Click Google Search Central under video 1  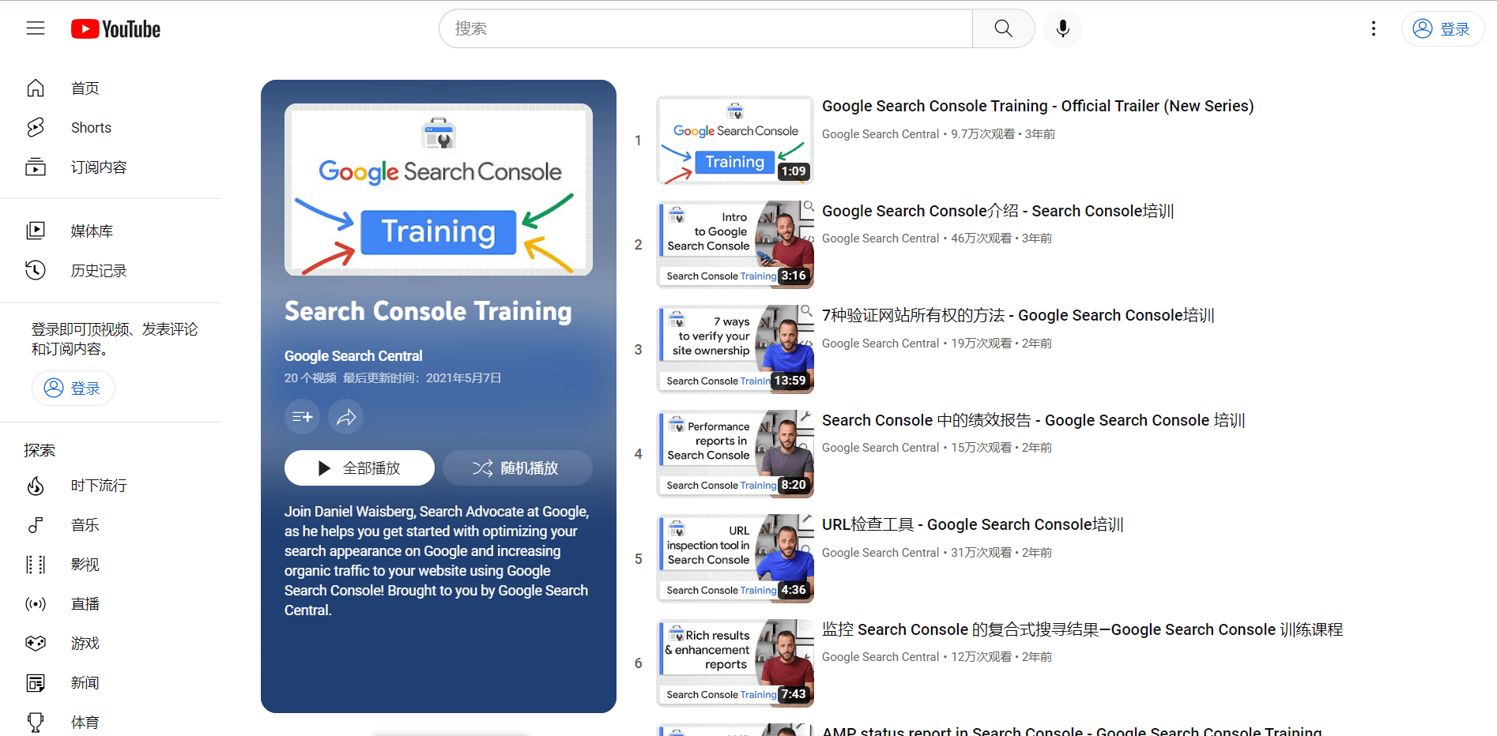(880, 134)
